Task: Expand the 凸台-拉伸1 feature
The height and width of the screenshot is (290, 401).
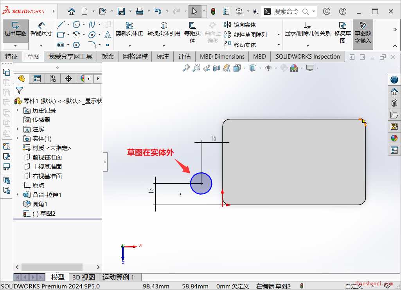Action: click(17, 194)
